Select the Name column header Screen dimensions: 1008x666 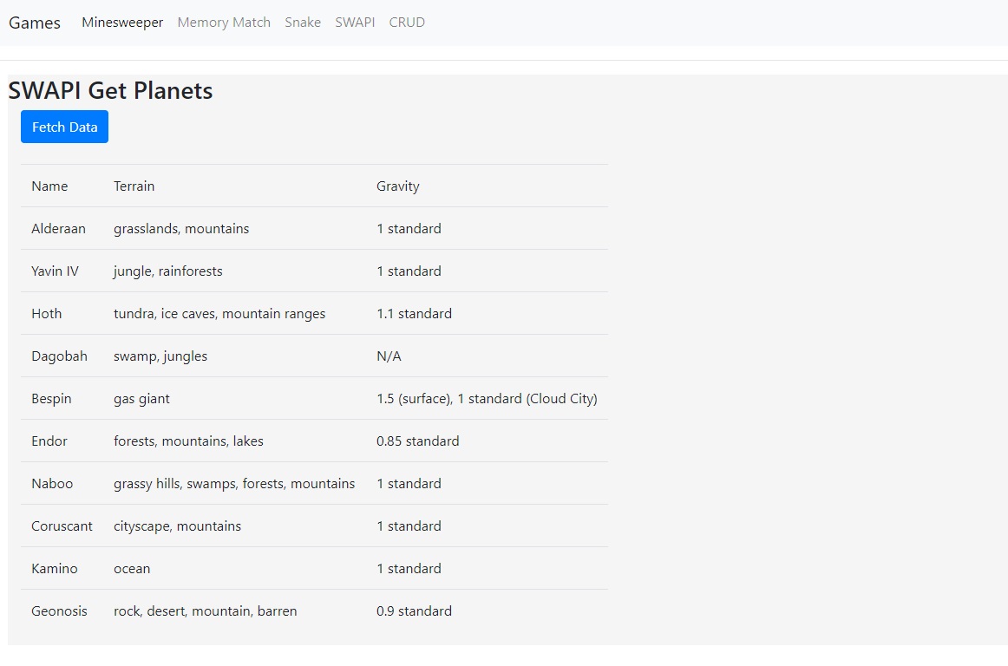pos(49,186)
